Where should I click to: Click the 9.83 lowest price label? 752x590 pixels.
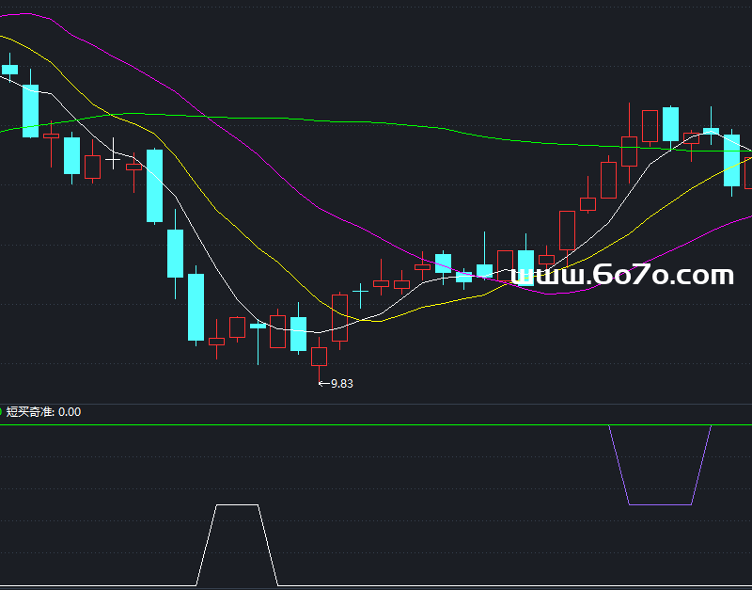pos(342,383)
